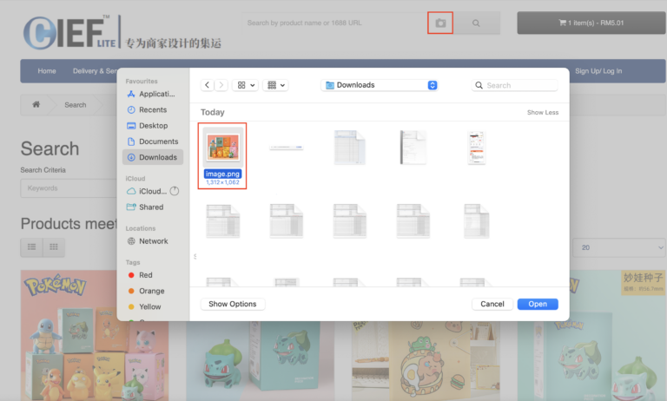The image size is (667, 401).
Task: Open the Home menu item
Action: coord(47,71)
